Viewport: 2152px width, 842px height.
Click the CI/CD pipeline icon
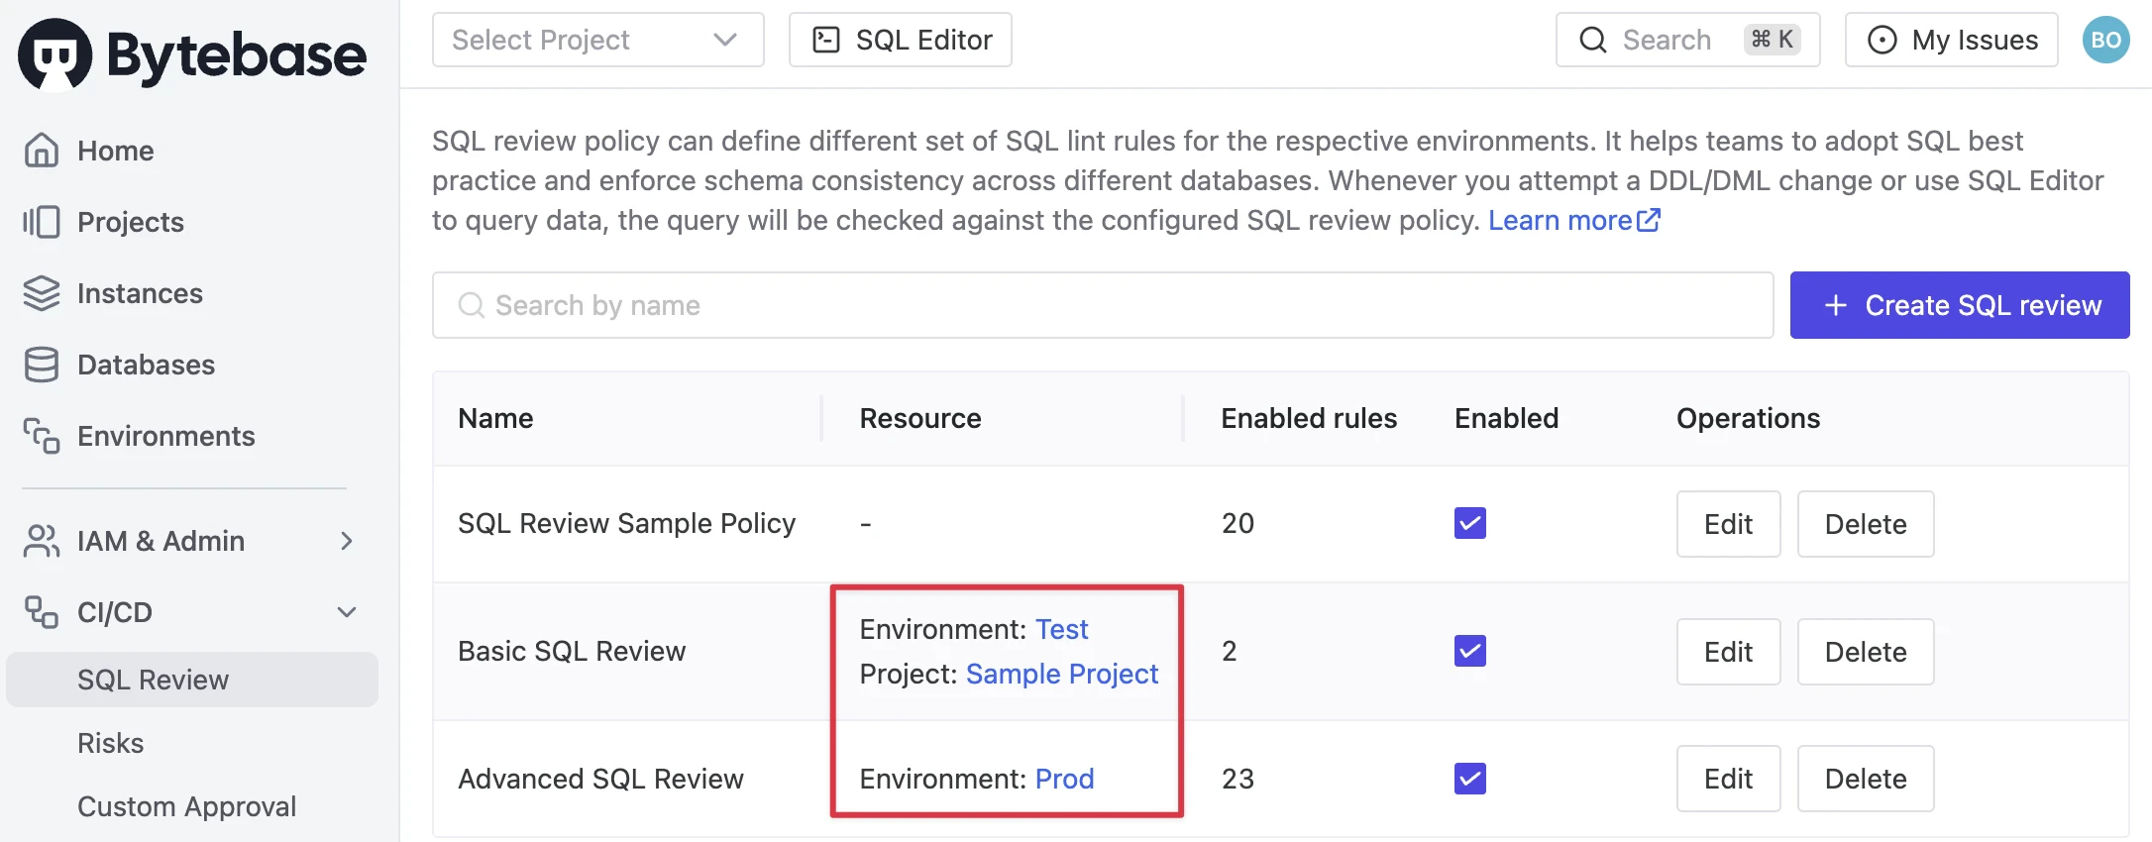[x=42, y=612]
